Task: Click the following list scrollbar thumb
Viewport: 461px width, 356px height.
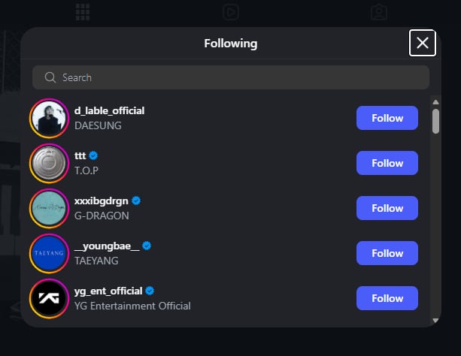Action: click(x=436, y=121)
